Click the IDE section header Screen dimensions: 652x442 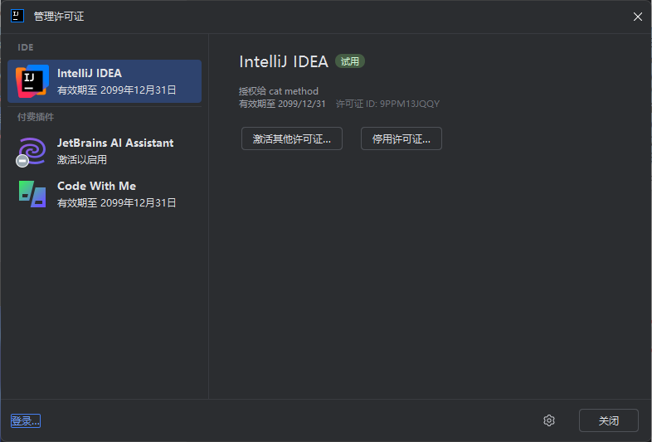[26, 47]
